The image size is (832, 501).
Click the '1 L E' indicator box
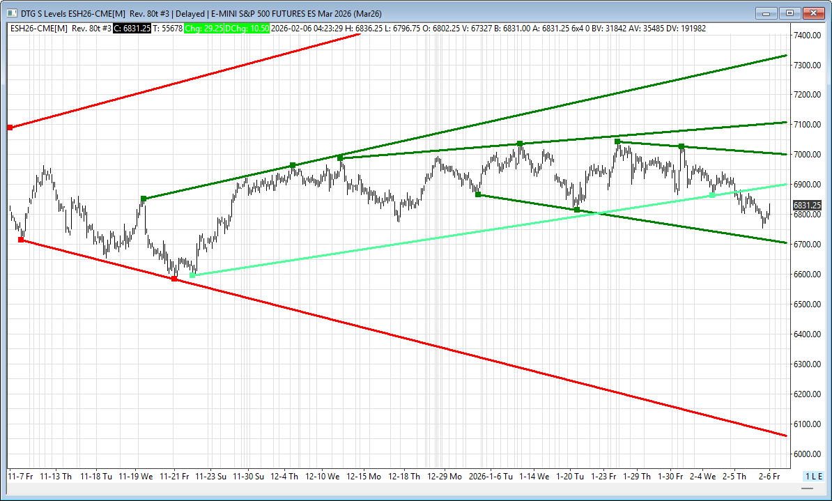(x=815, y=476)
